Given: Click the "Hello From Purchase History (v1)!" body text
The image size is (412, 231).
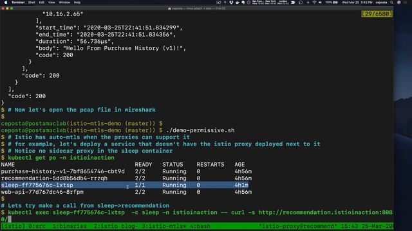Looking at the screenshot, I should tap(123, 48).
